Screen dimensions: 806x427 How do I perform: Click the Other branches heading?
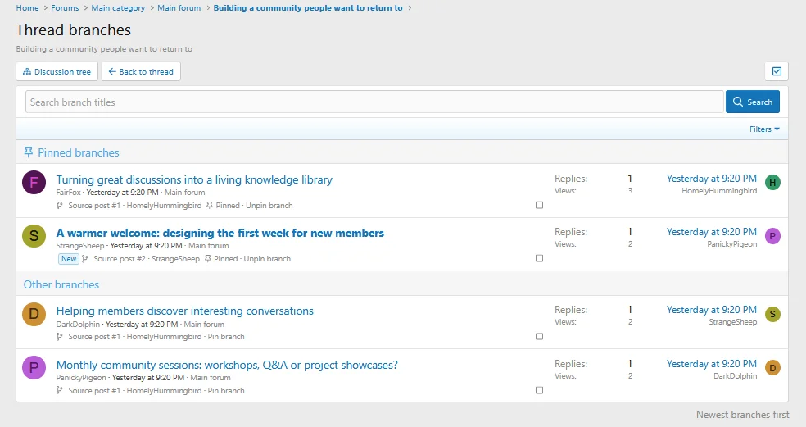click(61, 284)
